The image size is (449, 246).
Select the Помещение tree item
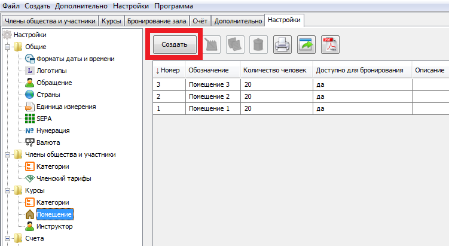click(55, 214)
